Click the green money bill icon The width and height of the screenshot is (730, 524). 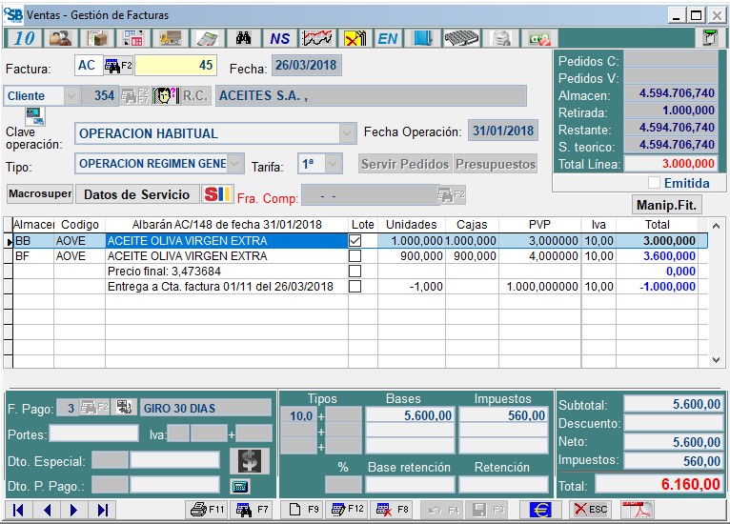[539, 38]
